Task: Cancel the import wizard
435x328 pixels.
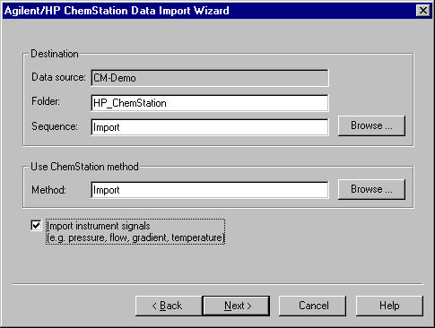Action: (x=312, y=306)
